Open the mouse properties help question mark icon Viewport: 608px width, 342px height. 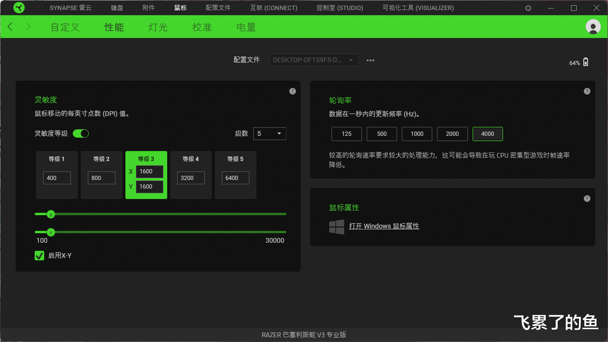pos(587,199)
